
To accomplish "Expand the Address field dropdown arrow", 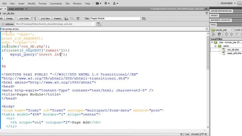I will tap(93, 24).
